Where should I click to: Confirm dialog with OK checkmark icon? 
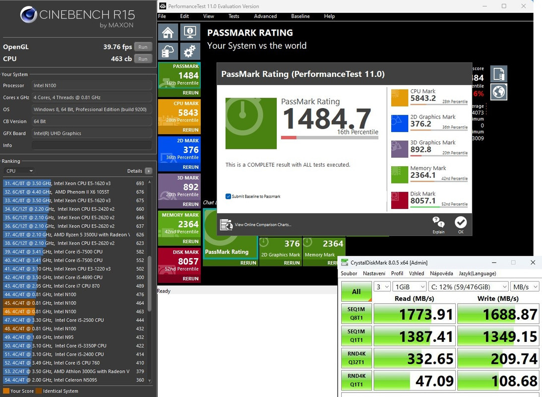point(460,222)
